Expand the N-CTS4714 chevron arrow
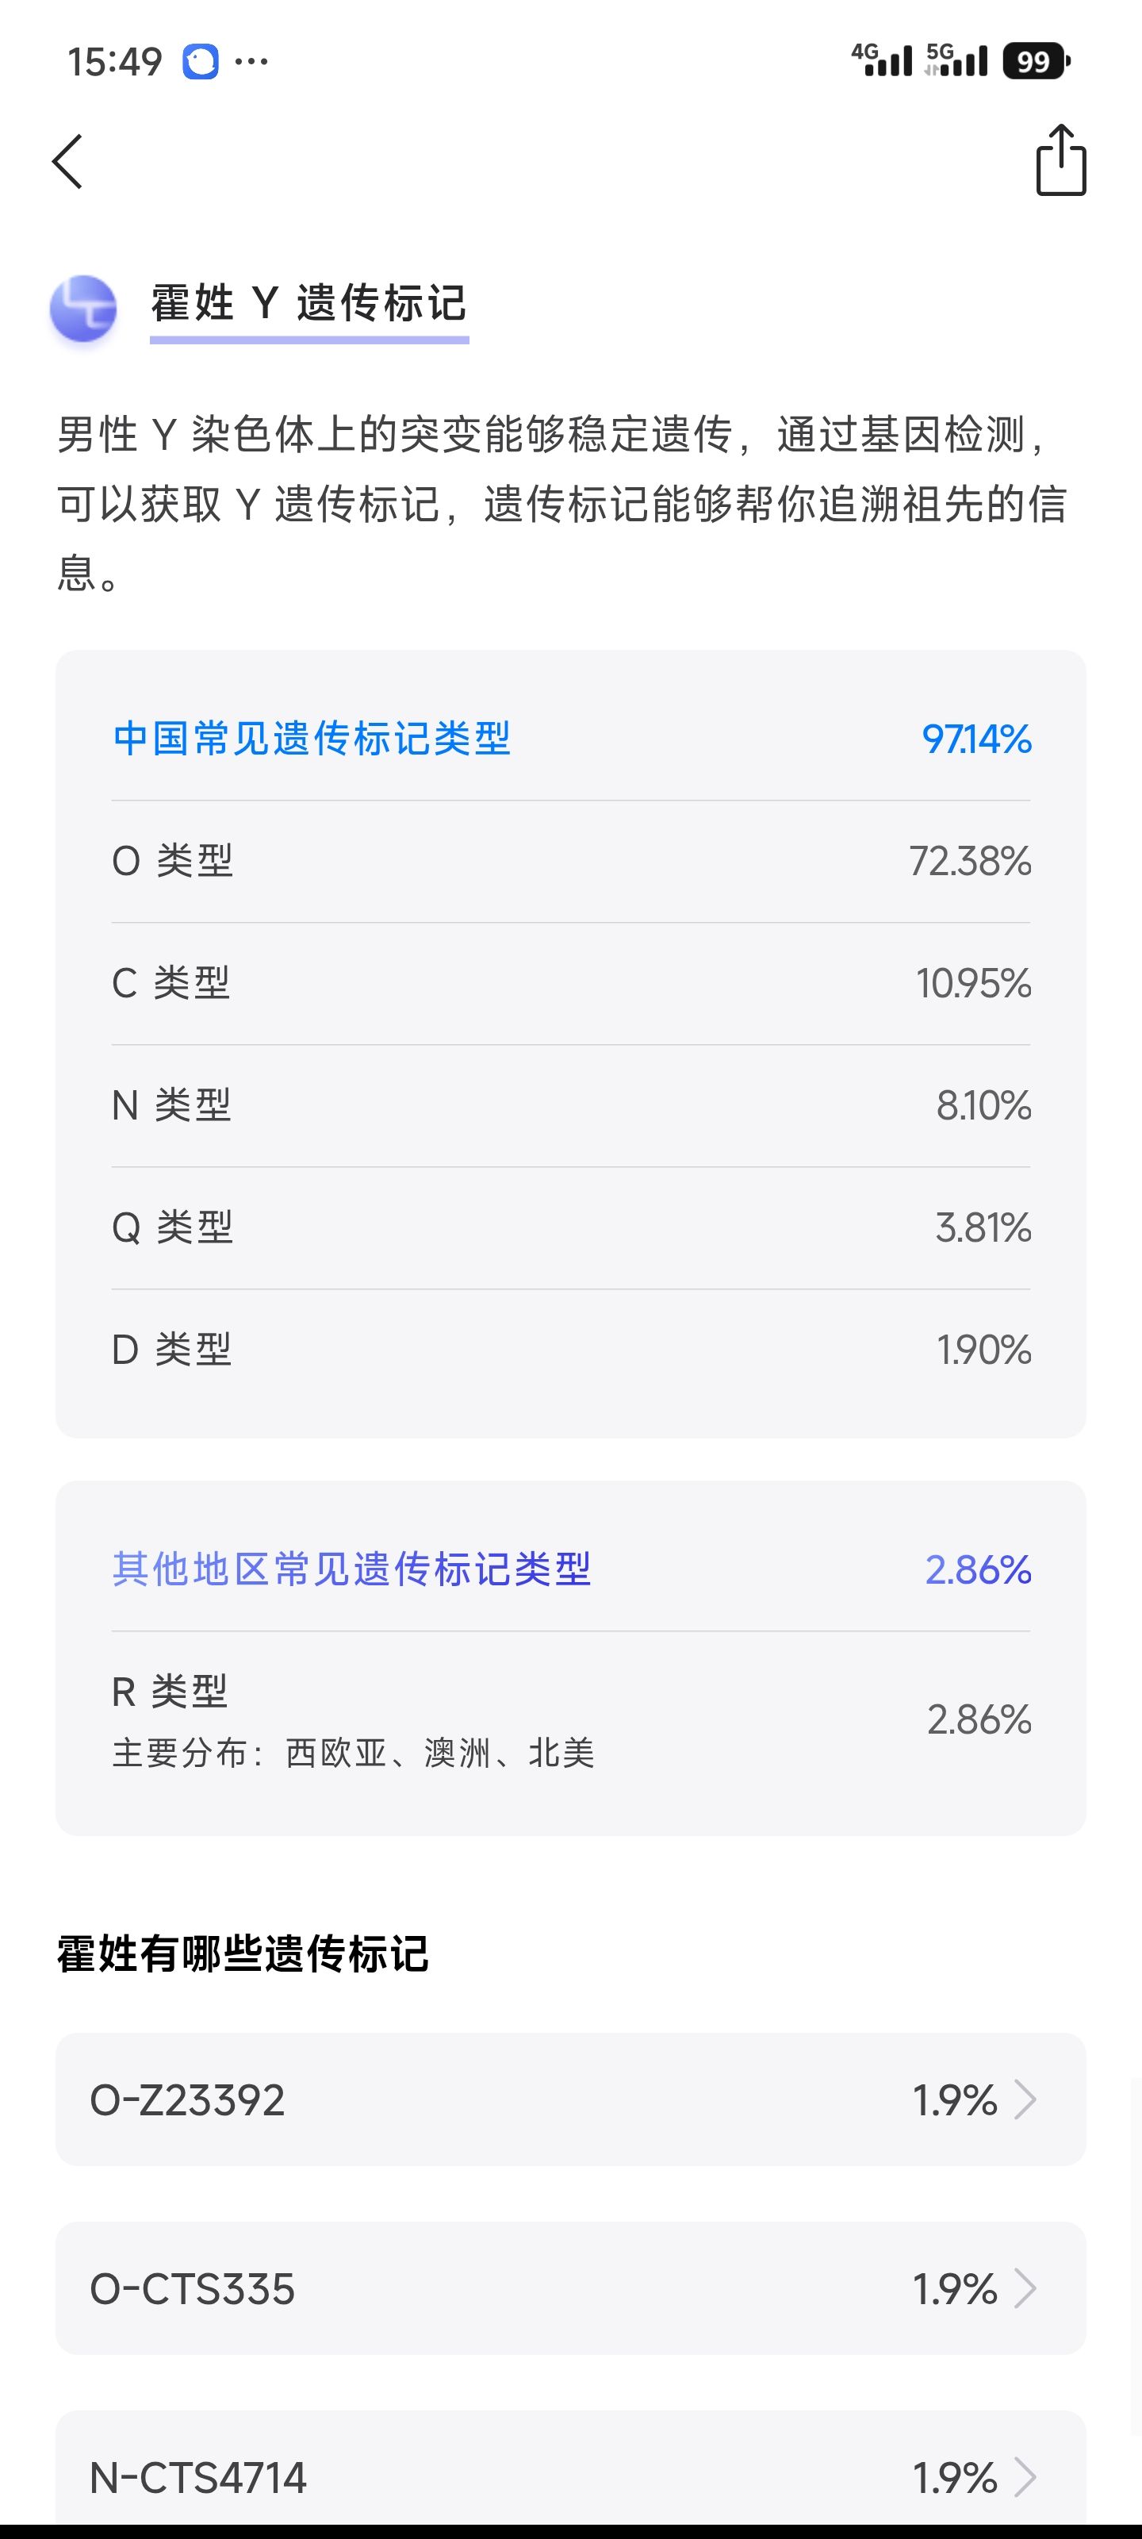The height and width of the screenshot is (2539, 1142). (1025, 2476)
